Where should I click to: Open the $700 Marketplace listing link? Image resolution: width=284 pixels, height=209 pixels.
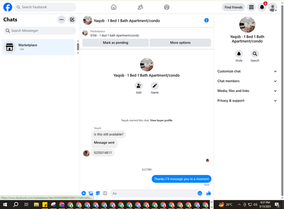115,35
